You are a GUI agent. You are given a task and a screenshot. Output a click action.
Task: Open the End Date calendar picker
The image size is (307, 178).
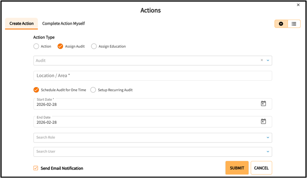263,122
